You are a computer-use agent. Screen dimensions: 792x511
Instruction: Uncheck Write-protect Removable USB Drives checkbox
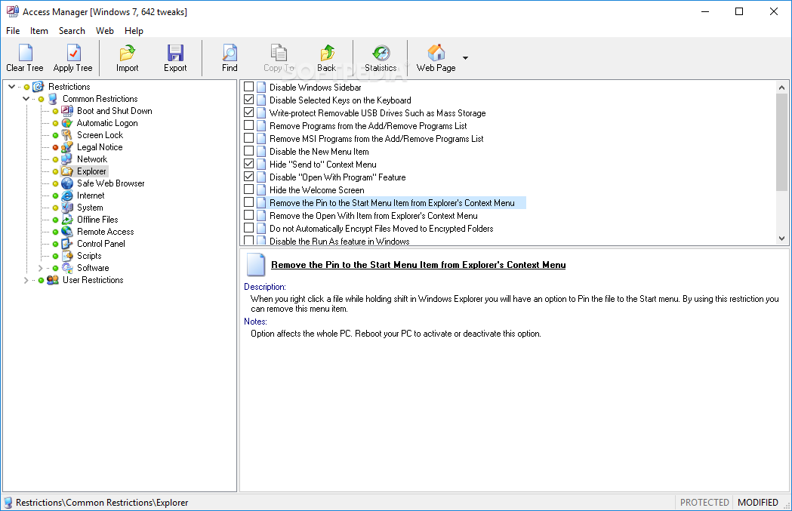248,112
